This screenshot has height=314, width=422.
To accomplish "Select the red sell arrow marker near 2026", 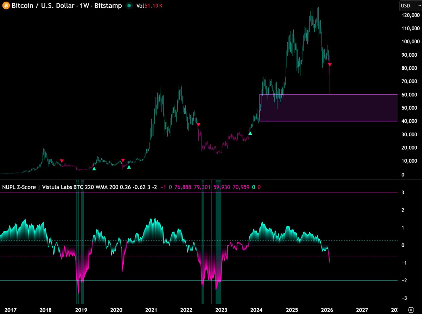I will 330,64.
